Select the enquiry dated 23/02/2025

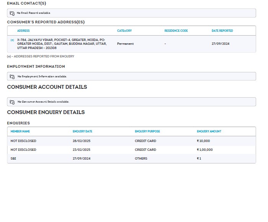pyautogui.click(x=82, y=150)
